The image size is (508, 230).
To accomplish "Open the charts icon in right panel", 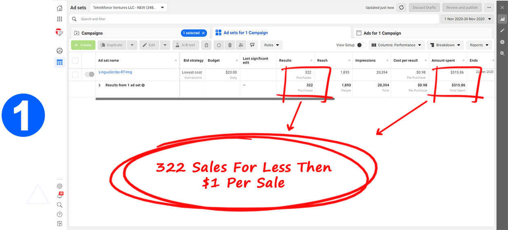I will coord(502,19).
